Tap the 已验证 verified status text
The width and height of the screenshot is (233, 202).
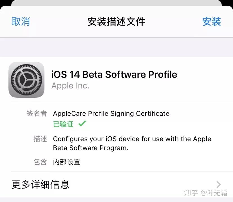[63, 124]
